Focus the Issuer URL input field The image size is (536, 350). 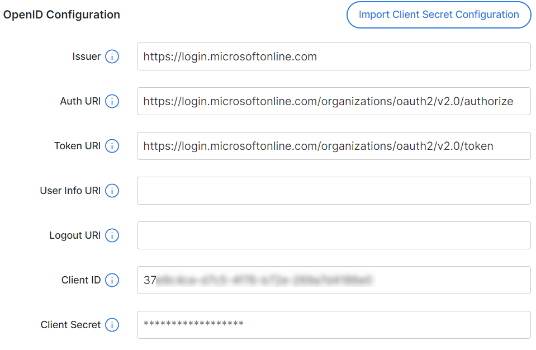point(333,56)
